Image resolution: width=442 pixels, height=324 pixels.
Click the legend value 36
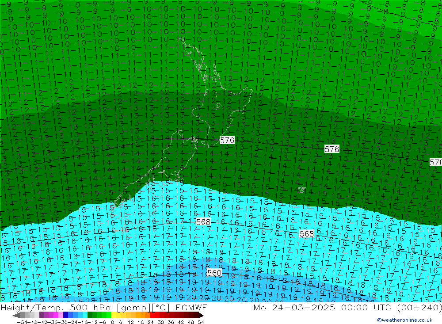(171, 322)
